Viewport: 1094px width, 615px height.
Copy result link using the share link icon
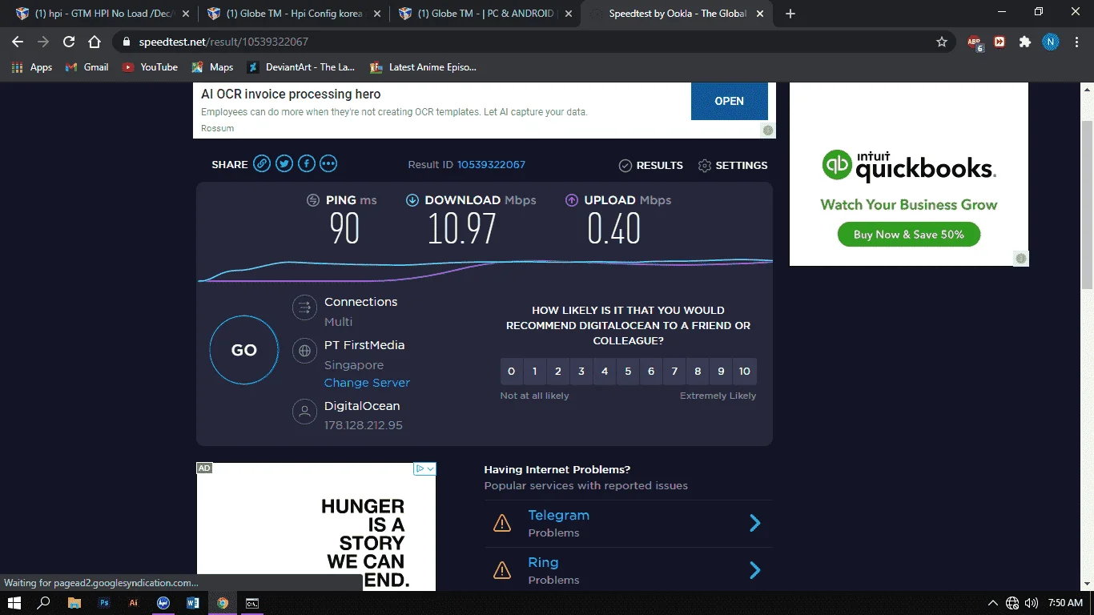262,164
